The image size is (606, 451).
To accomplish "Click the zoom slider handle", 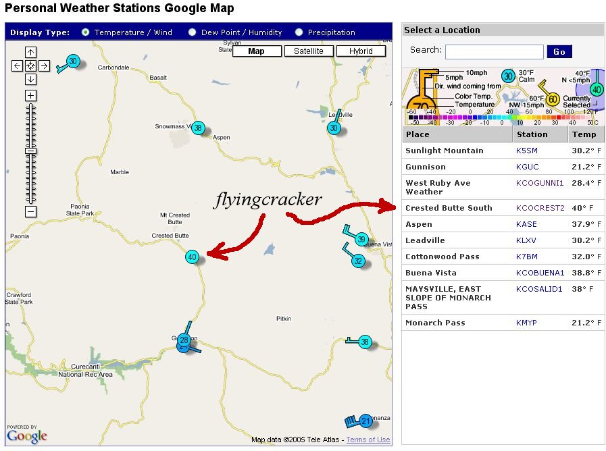I will point(30,151).
